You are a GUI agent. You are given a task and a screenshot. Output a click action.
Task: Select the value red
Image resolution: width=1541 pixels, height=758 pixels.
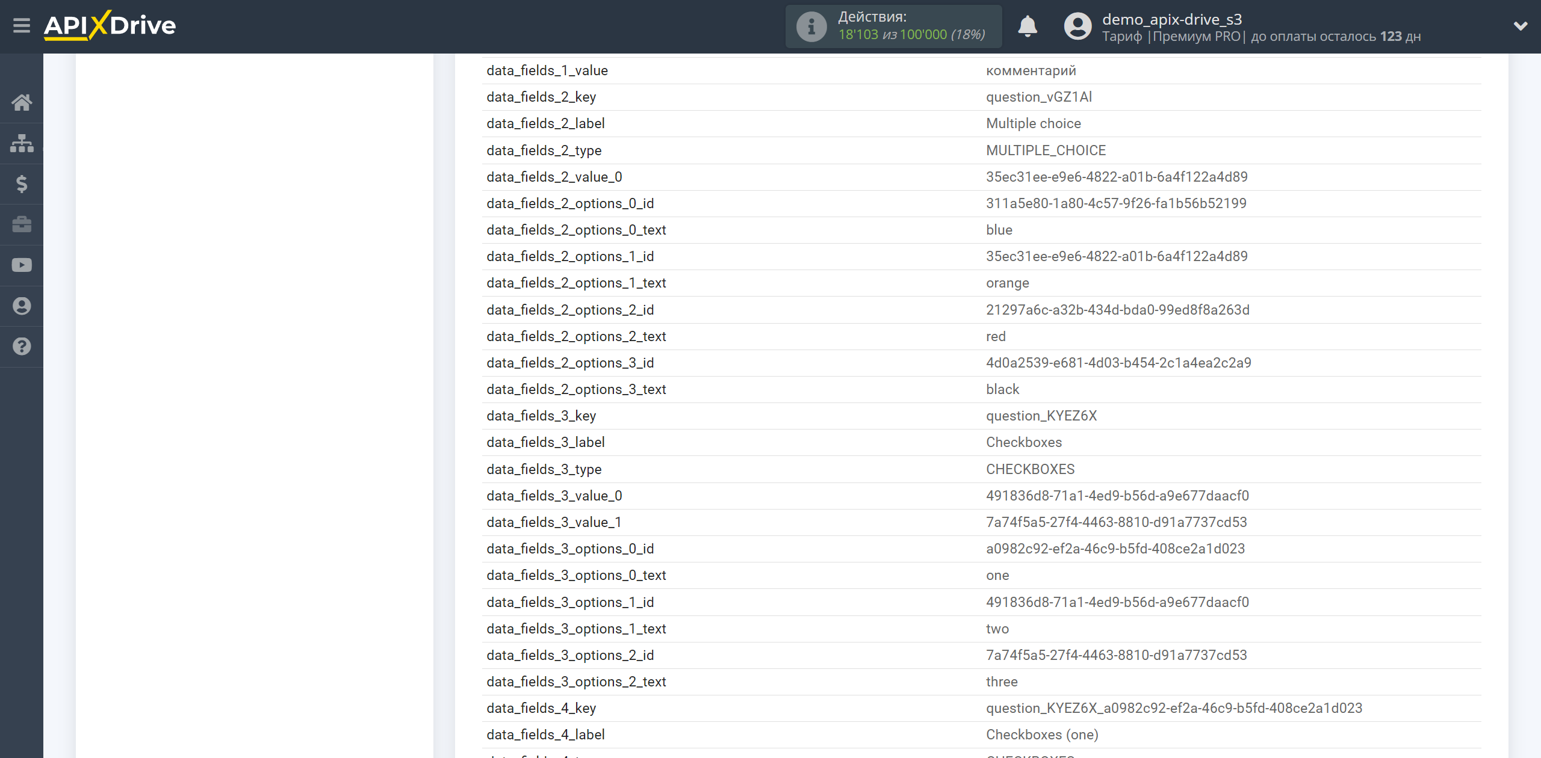click(996, 336)
